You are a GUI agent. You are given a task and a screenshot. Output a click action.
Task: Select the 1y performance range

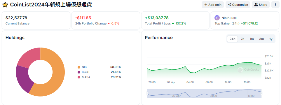point(271,39)
